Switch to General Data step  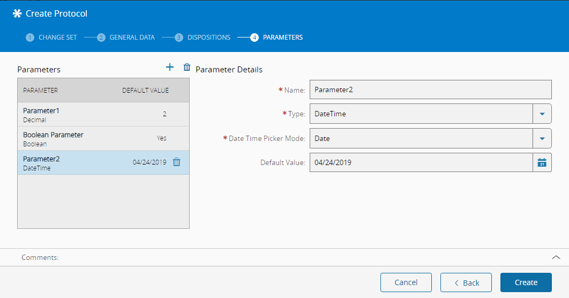coord(132,38)
